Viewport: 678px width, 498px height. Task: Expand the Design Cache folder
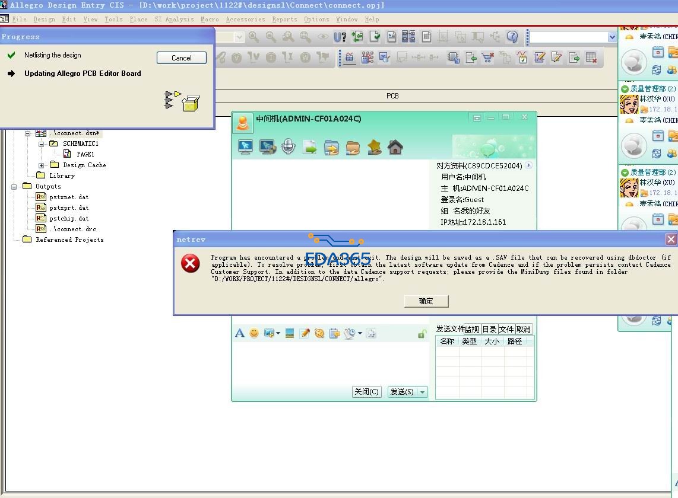41,165
